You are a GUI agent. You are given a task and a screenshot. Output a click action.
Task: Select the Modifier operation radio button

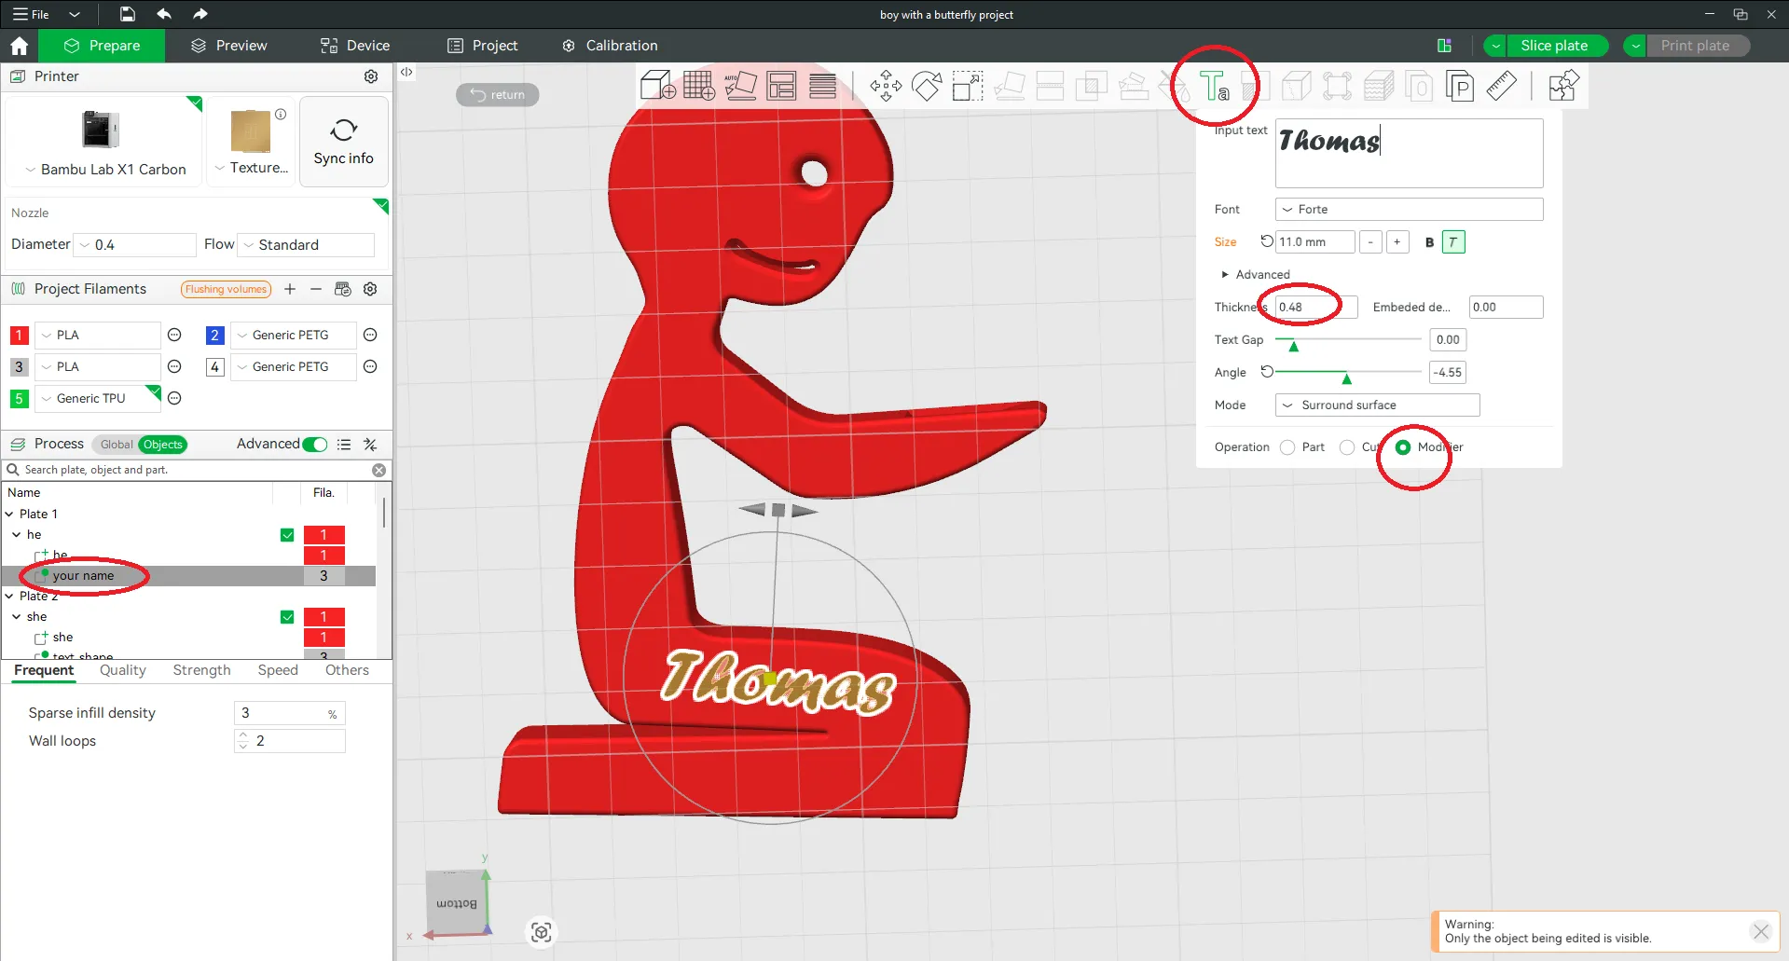(1403, 447)
